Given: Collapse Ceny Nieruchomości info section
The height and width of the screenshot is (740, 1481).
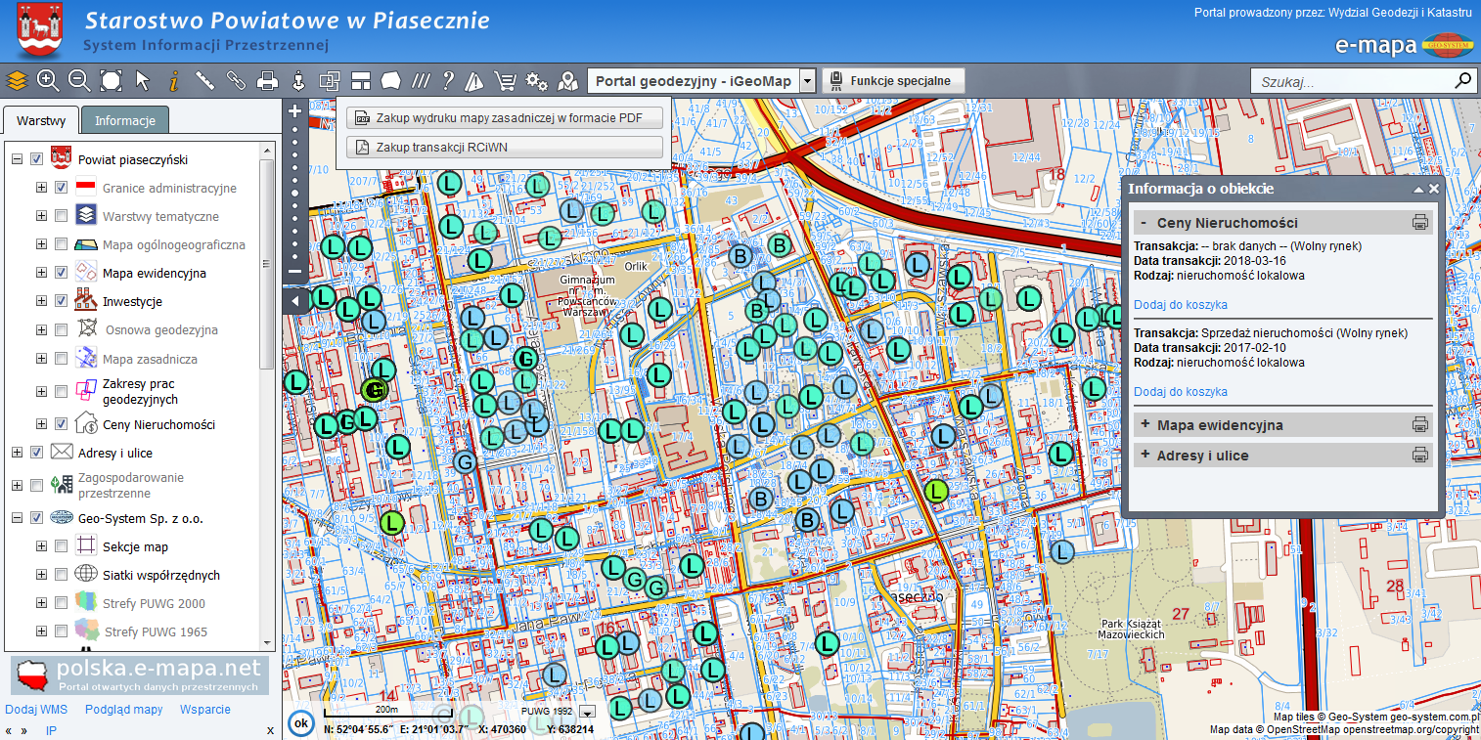Looking at the screenshot, I should click(x=1145, y=222).
